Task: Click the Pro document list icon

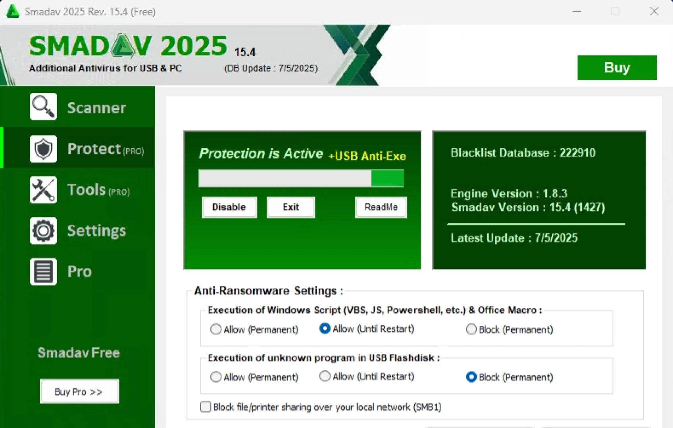Action: tap(43, 271)
